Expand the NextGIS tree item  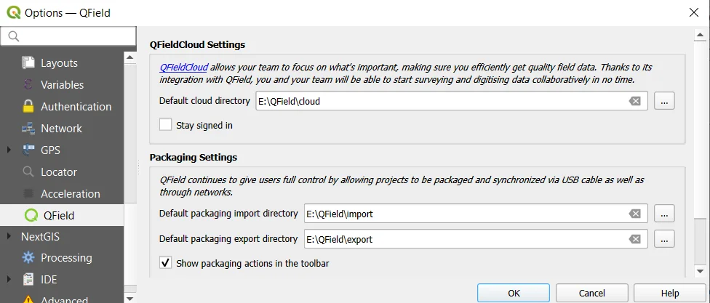(x=9, y=237)
